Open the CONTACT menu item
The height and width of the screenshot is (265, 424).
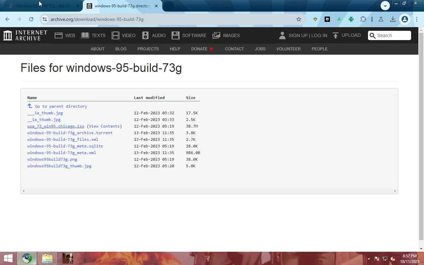coord(235,49)
